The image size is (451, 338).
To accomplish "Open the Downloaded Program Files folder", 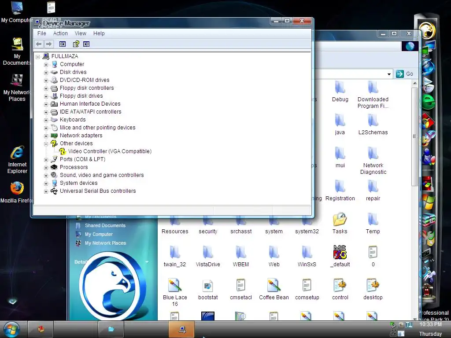I will pyautogui.click(x=373, y=95).
